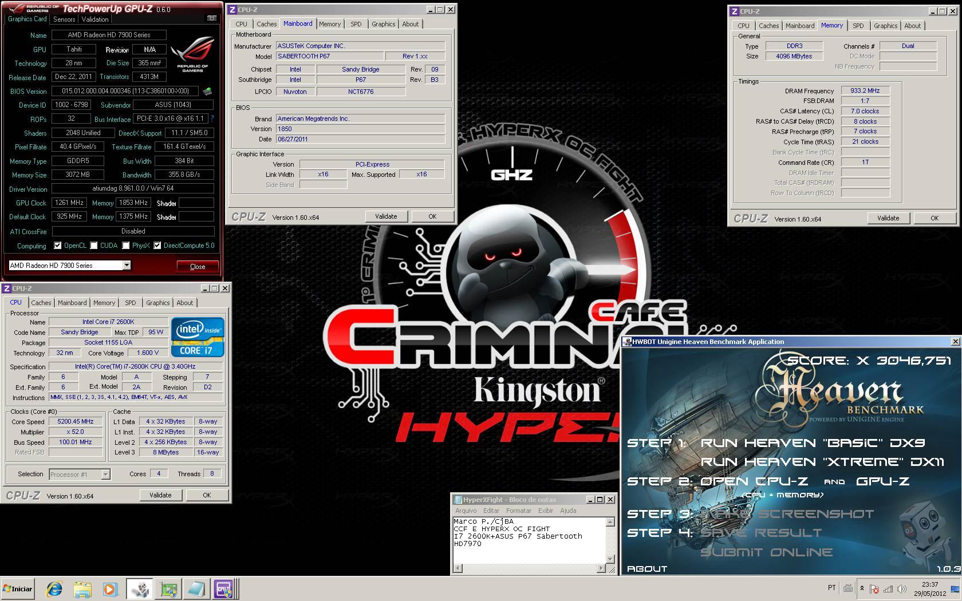The width and height of the screenshot is (962, 601).
Task: Open Internet Explorer from the taskbar
Action: tap(54, 589)
